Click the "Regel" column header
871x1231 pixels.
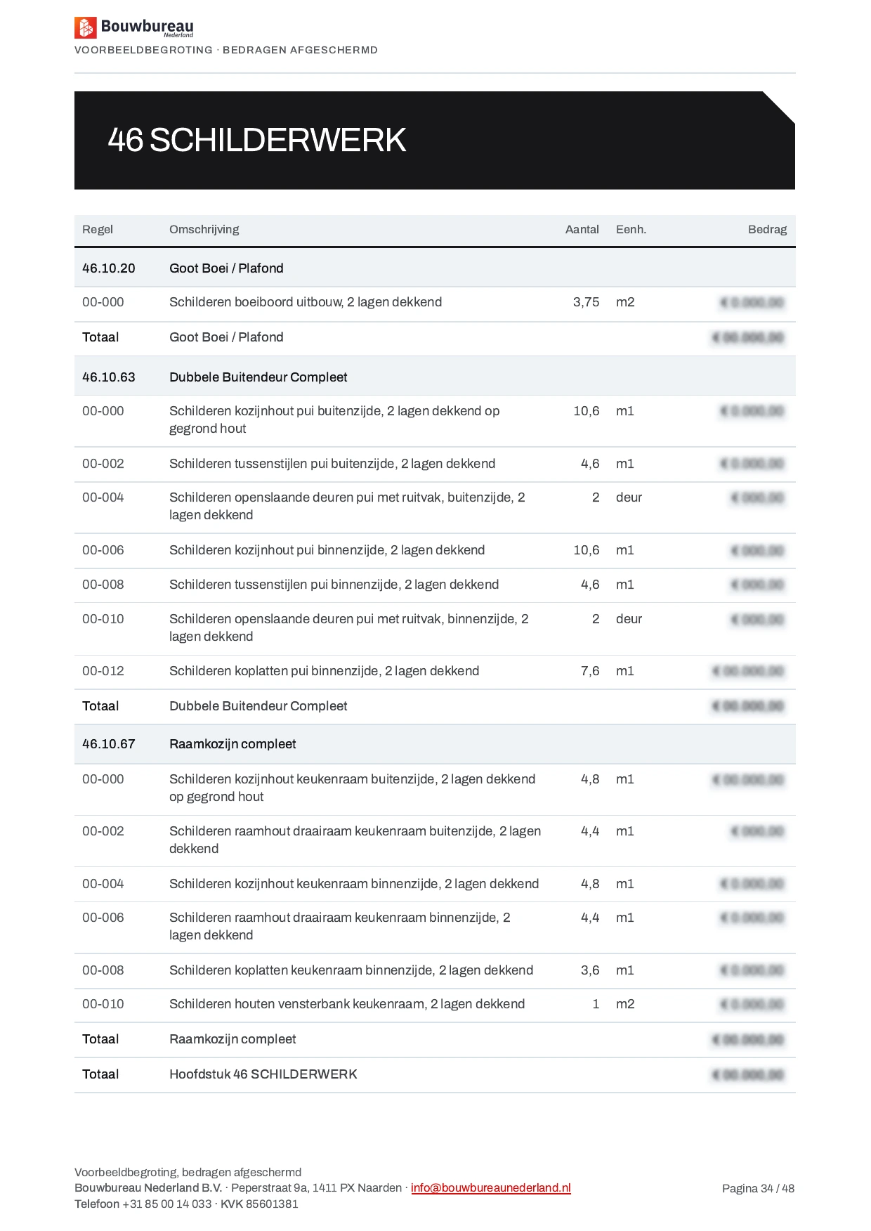pos(98,229)
